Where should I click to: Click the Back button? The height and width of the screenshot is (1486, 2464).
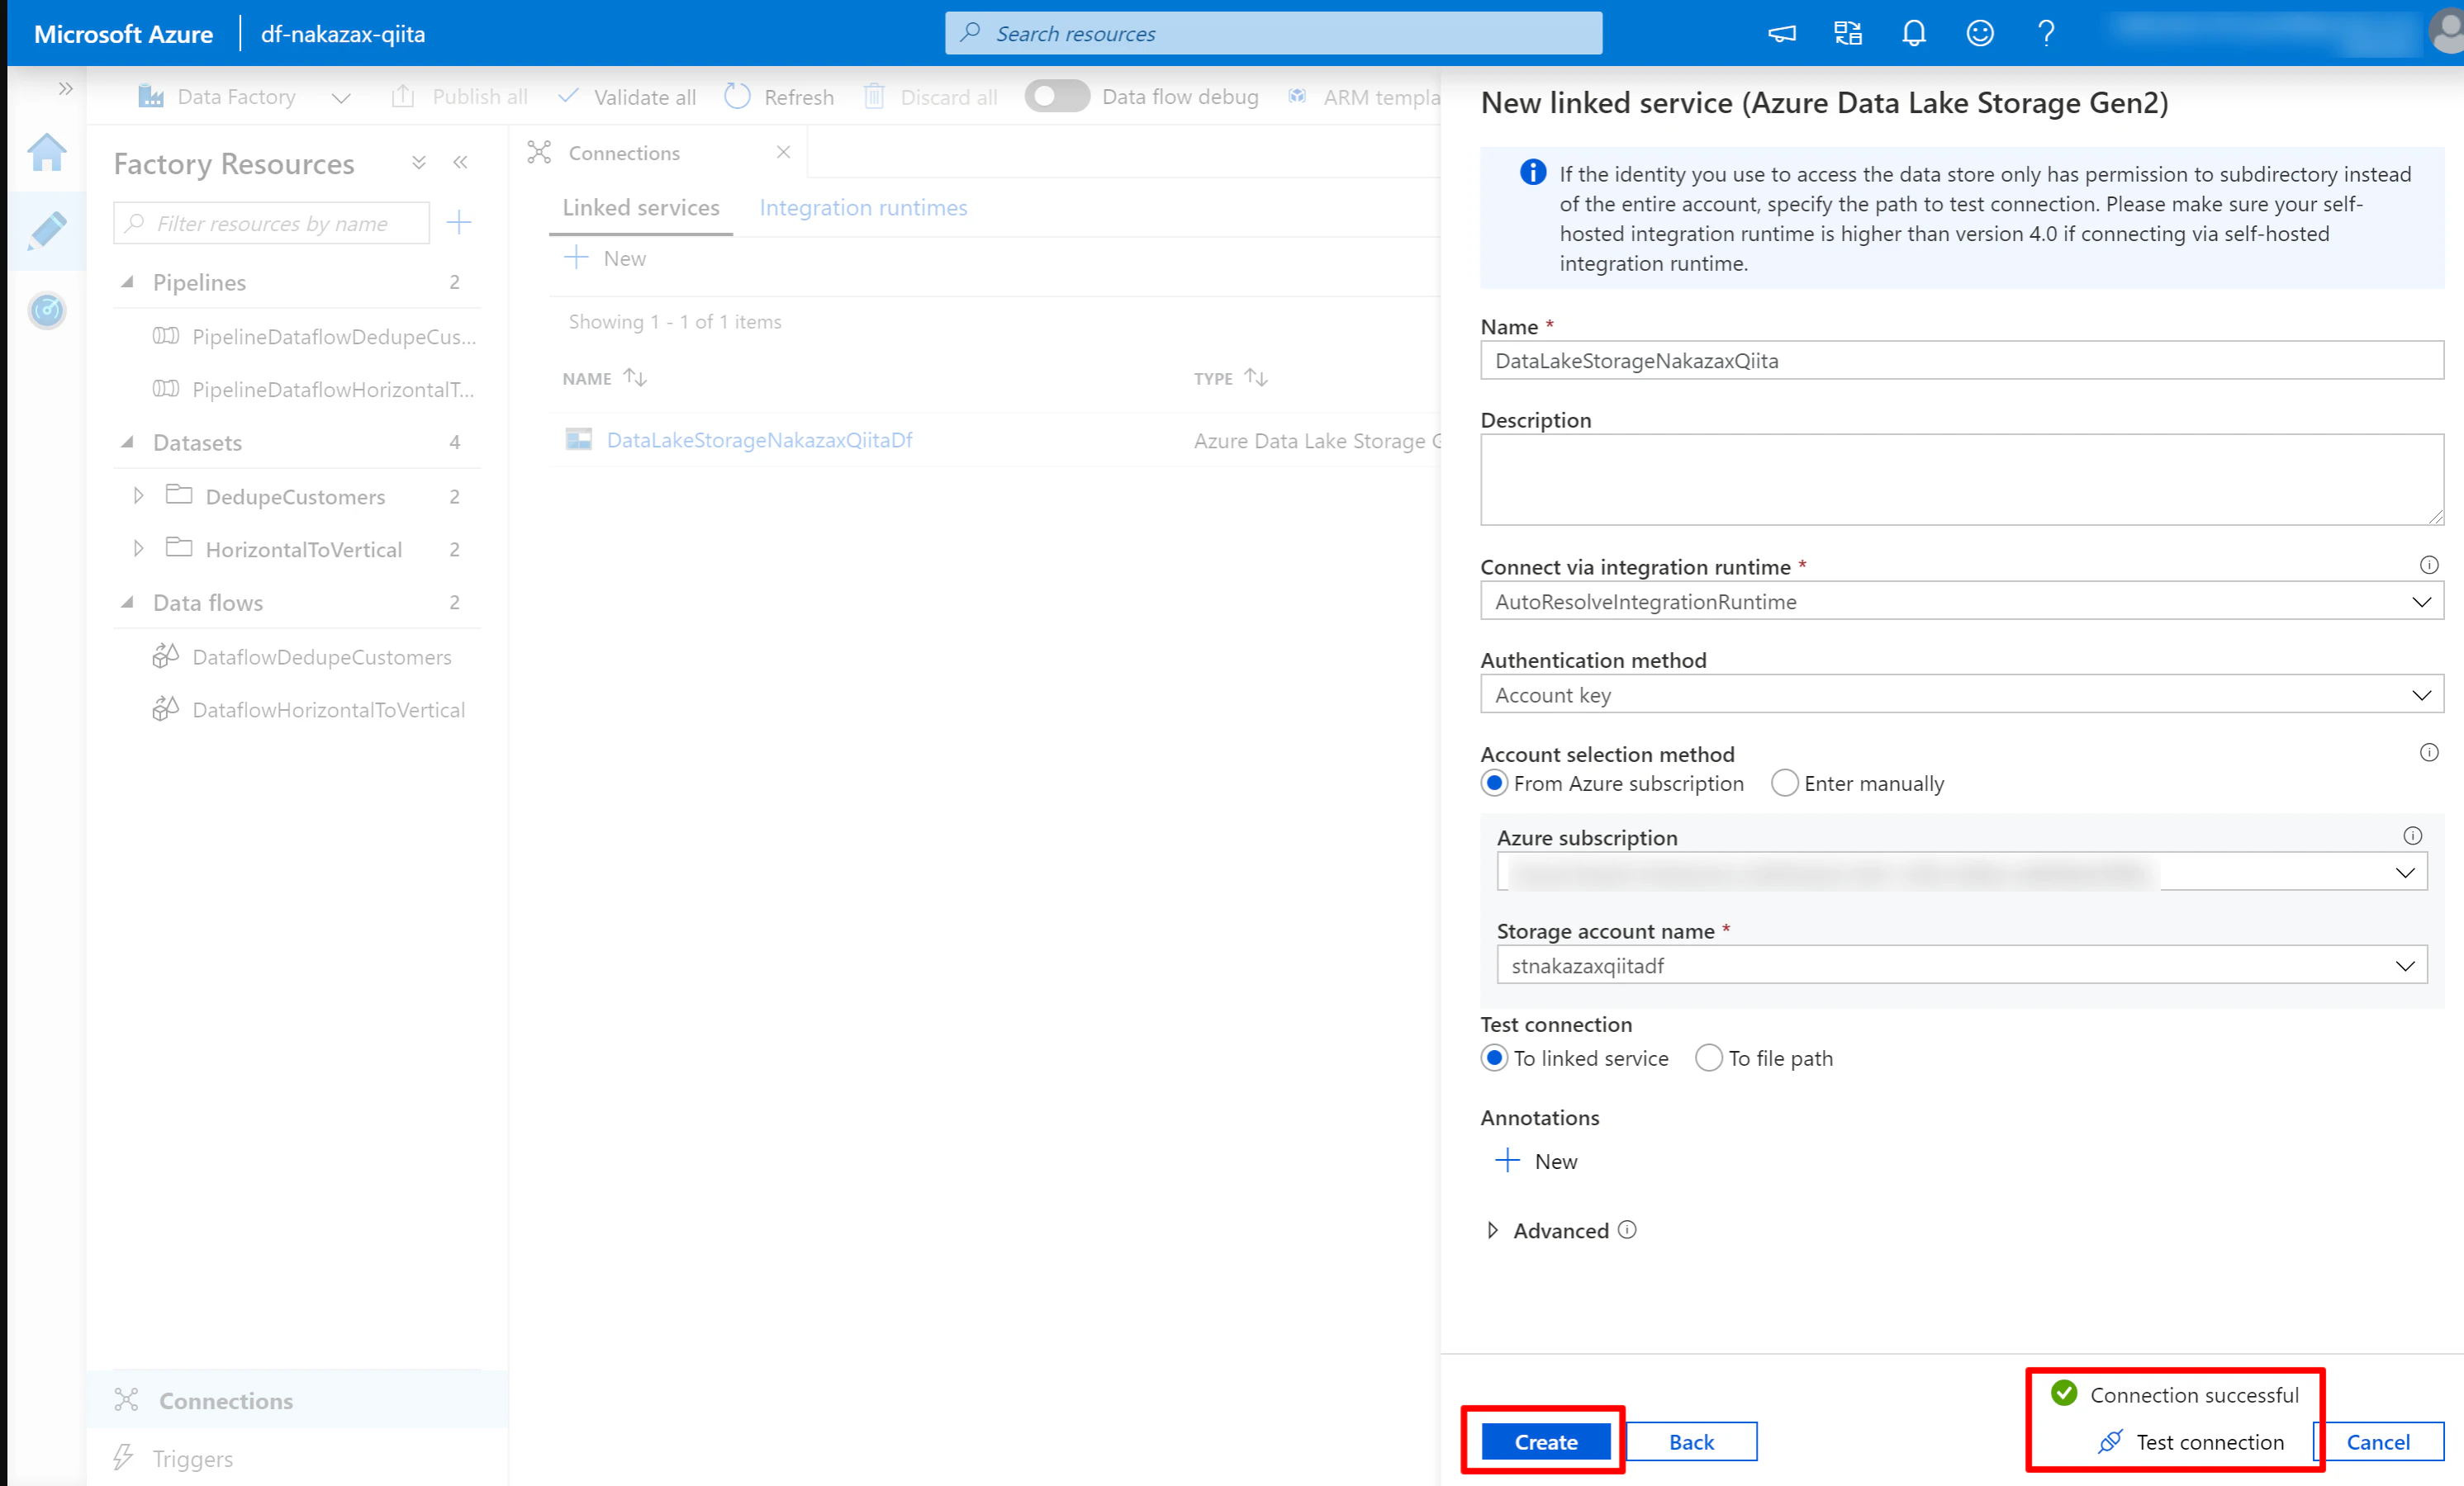pyautogui.click(x=1691, y=1441)
